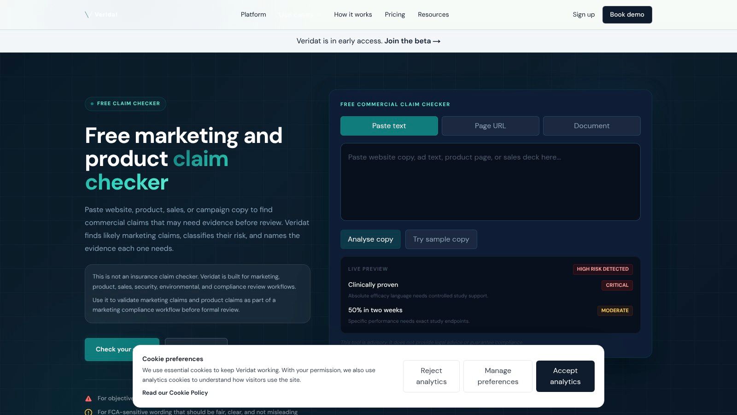
Task: Click the 'Clinically proven' preview claim
Action: point(373,285)
